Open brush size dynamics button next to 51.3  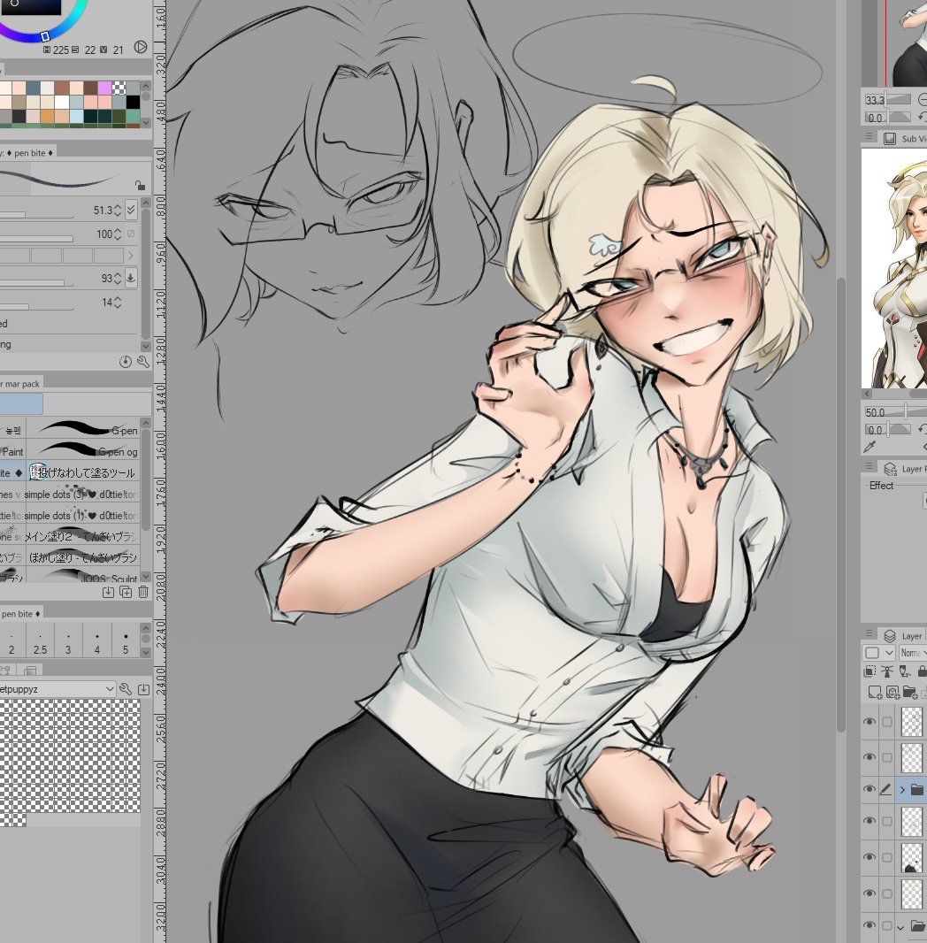[131, 210]
